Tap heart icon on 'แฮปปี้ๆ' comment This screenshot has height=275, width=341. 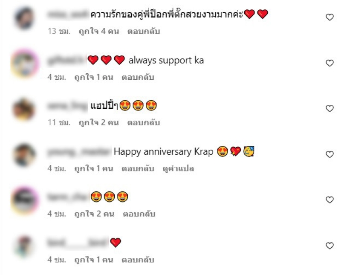[x=329, y=108]
